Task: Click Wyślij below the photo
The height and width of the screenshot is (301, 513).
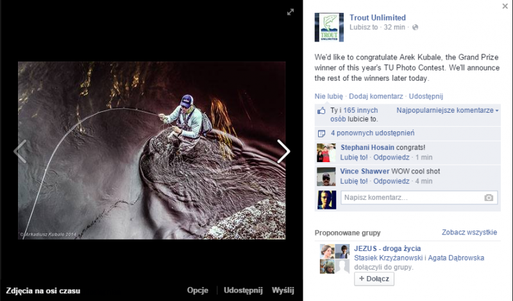Action: coord(283,290)
